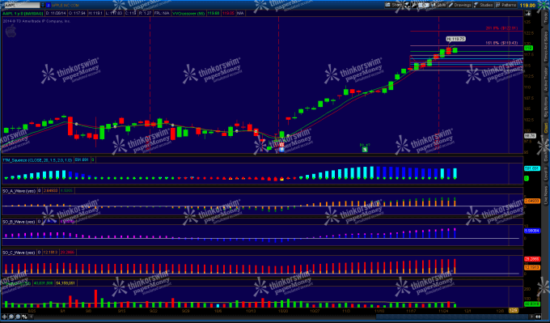
Task: Click the green dividend dollar icon on chart
Action: [365, 149]
